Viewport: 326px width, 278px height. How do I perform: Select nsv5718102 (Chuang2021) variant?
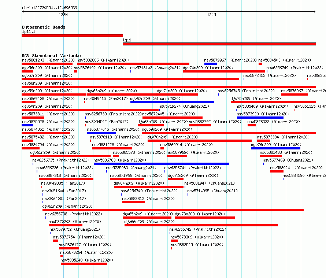[x=131, y=71]
